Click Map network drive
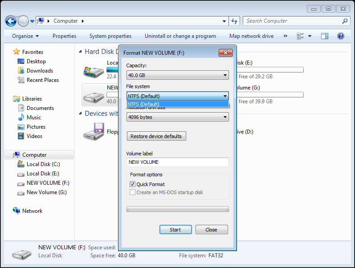The image size is (355, 268). [x=251, y=36]
